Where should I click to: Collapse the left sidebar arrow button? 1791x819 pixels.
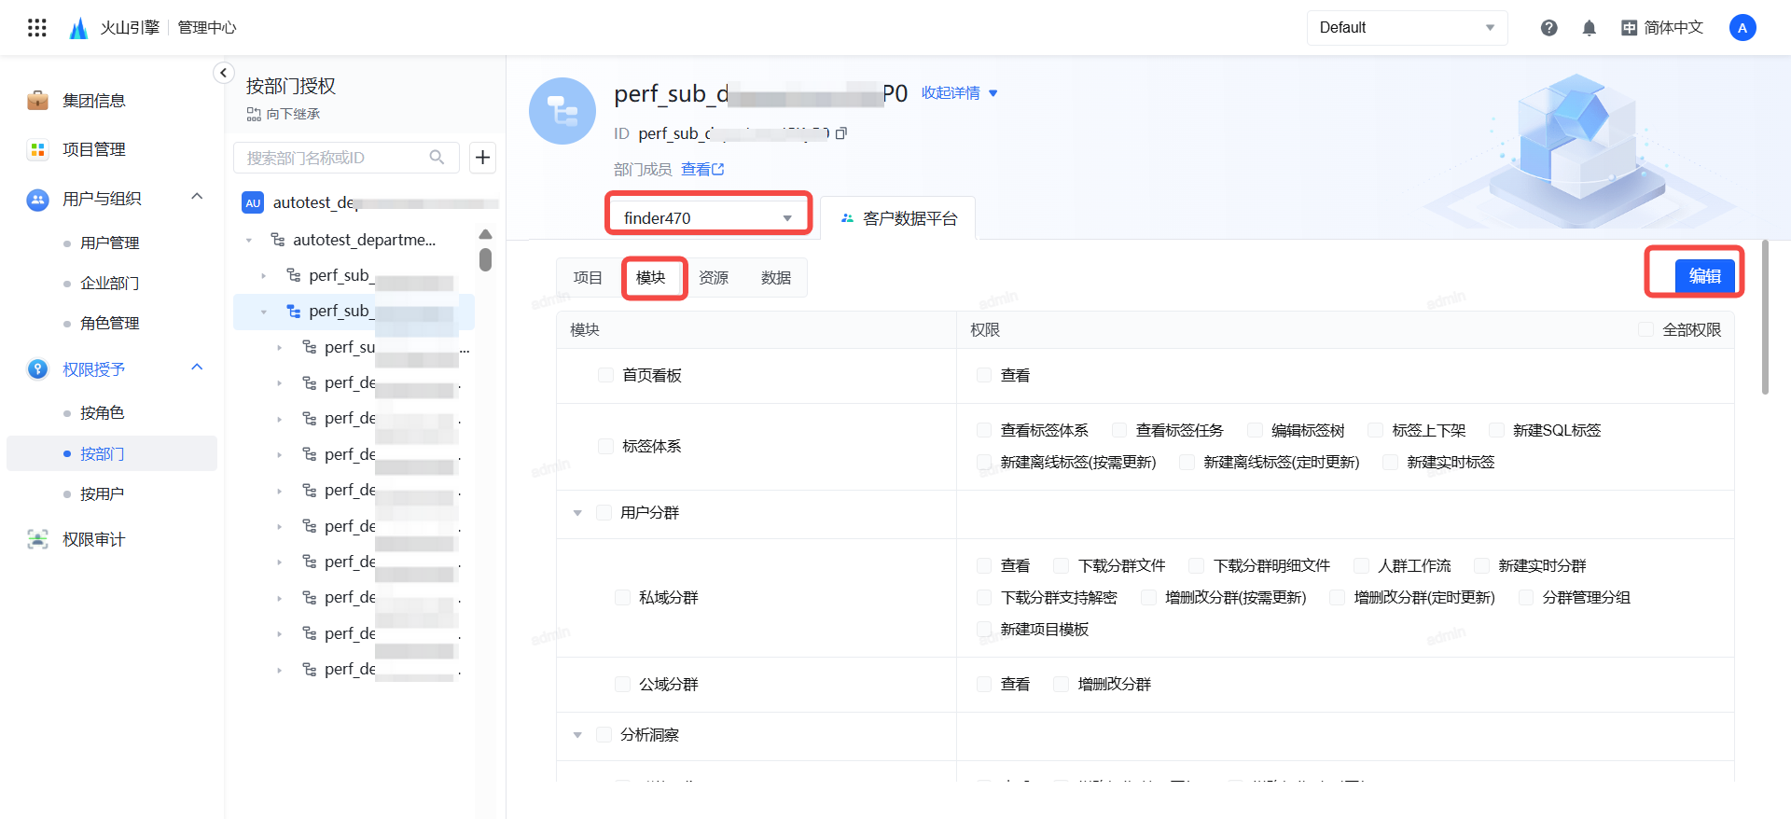tap(223, 73)
